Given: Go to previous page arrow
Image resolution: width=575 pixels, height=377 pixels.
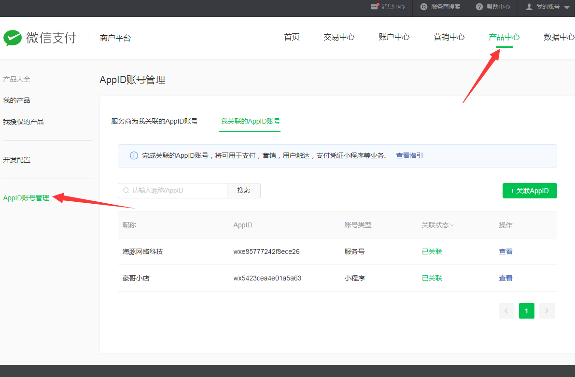Looking at the screenshot, I should coord(506,311).
